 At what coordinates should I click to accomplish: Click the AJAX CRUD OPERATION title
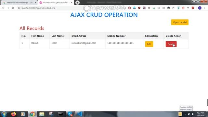[x=104, y=15]
